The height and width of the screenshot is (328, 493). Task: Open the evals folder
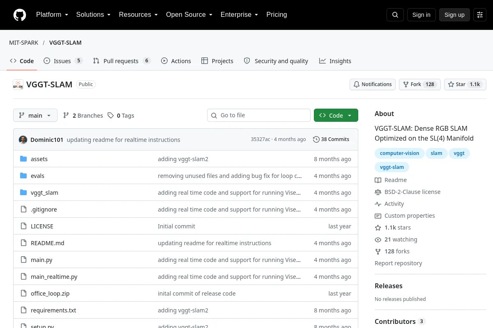pyautogui.click(x=37, y=176)
